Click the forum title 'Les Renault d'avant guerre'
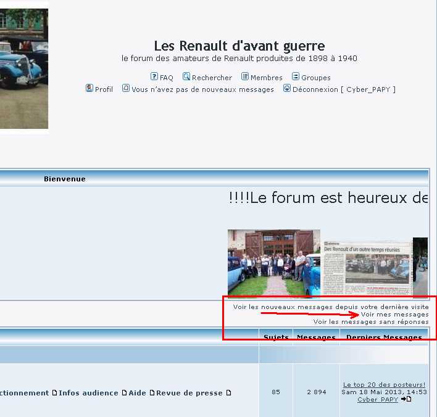This screenshot has height=417, width=437. point(239,46)
